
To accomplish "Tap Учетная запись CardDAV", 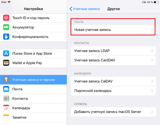I will [114, 60].
